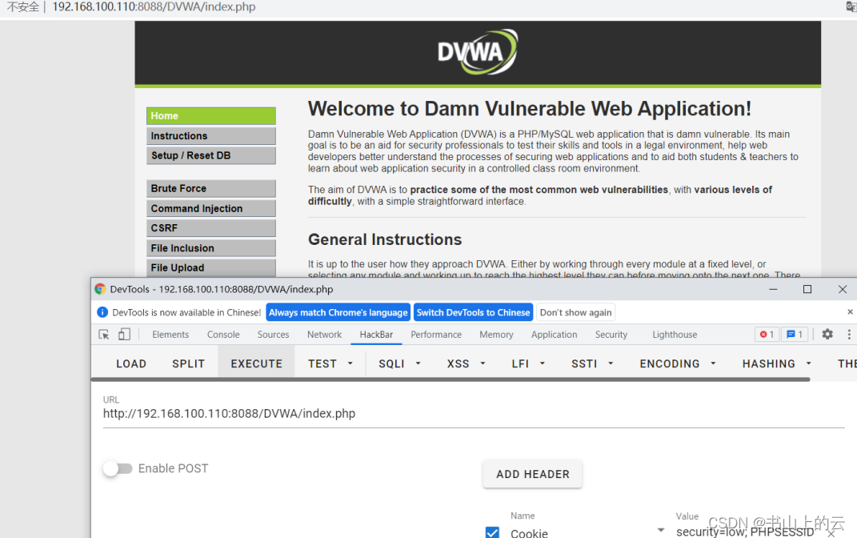Viewport: 857px width, 538px height.
Task: Click the SPLIT button in HackBar
Action: pos(189,363)
